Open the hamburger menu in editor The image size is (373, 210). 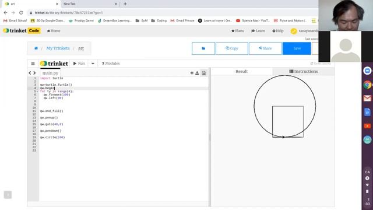coord(33,64)
